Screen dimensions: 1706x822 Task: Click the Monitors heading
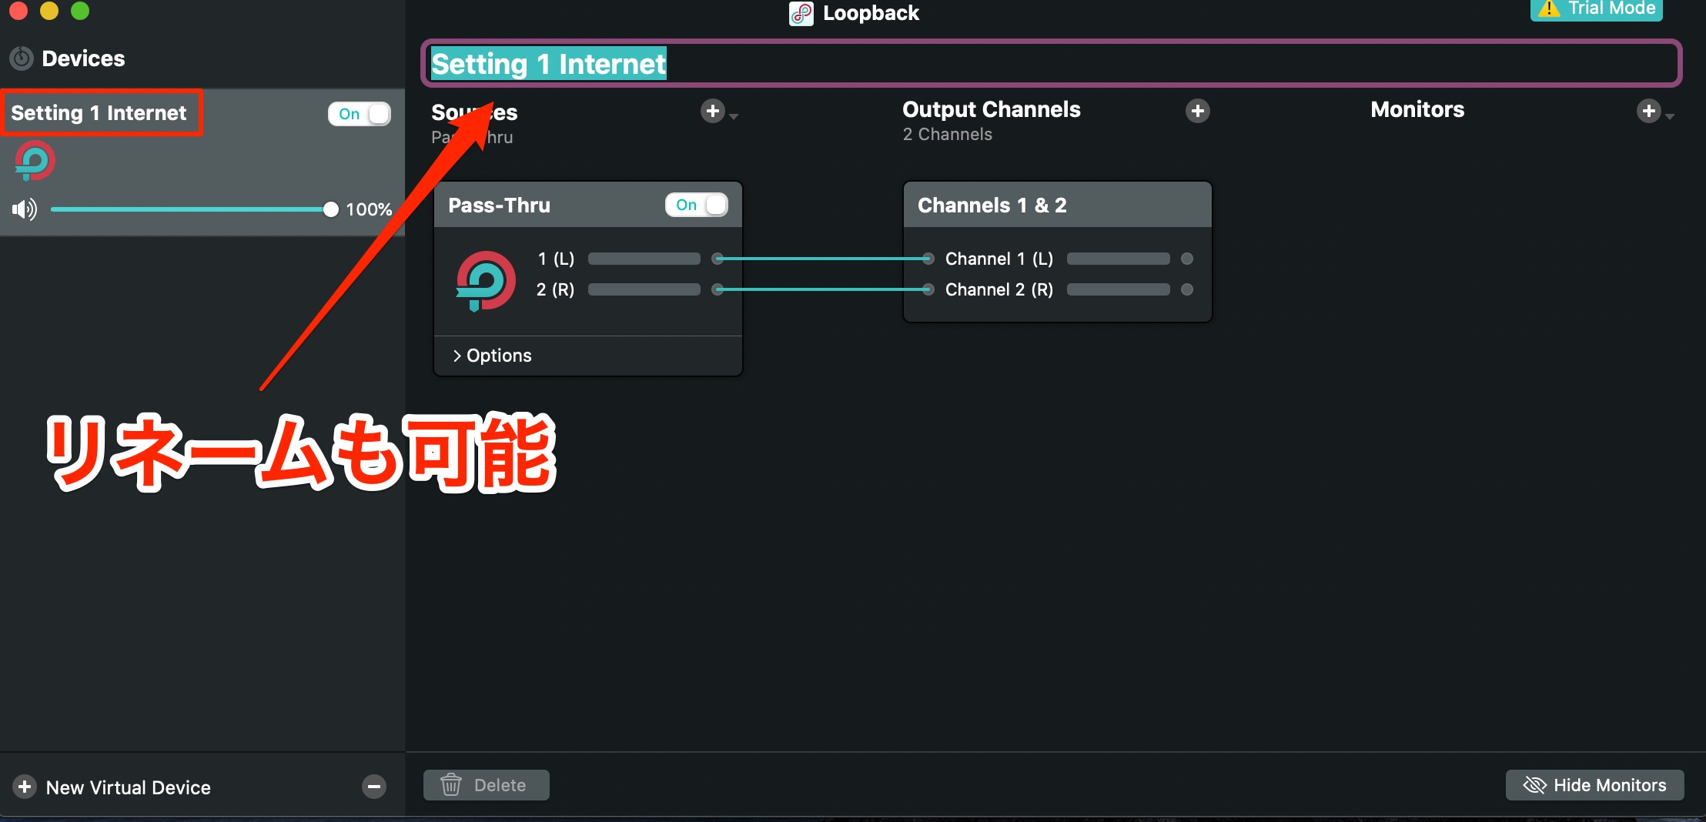click(1417, 109)
